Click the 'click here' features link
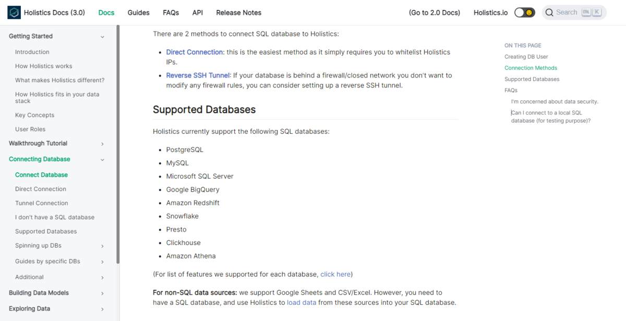 tap(335, 274)
